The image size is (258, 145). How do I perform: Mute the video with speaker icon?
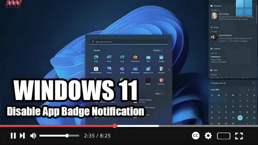coord(33,136)
